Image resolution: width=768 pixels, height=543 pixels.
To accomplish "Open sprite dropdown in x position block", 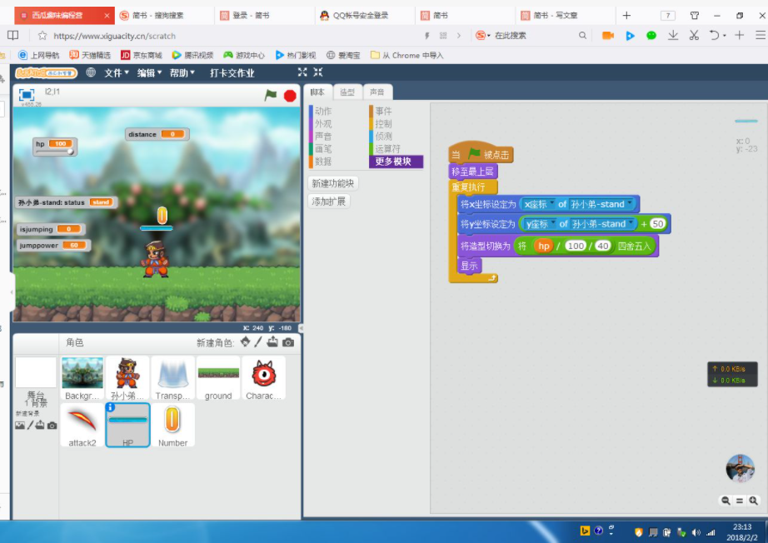I will pyautogui.click(x=630, y=203).
